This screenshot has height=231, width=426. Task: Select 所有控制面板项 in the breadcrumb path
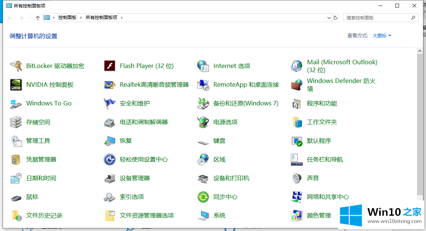pyautogui.click(x=101, y=18)
